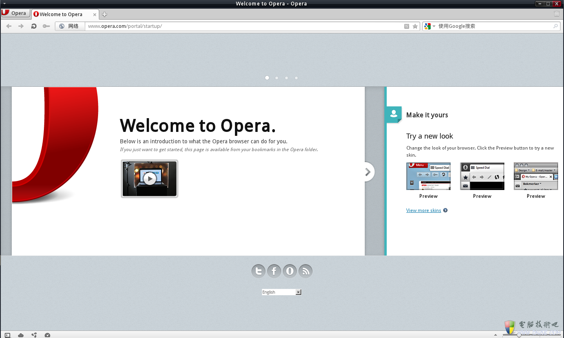This screenshot has width=564, height=338.
Task: Click arrow icon beside View more skins
Action: (445, 210)
